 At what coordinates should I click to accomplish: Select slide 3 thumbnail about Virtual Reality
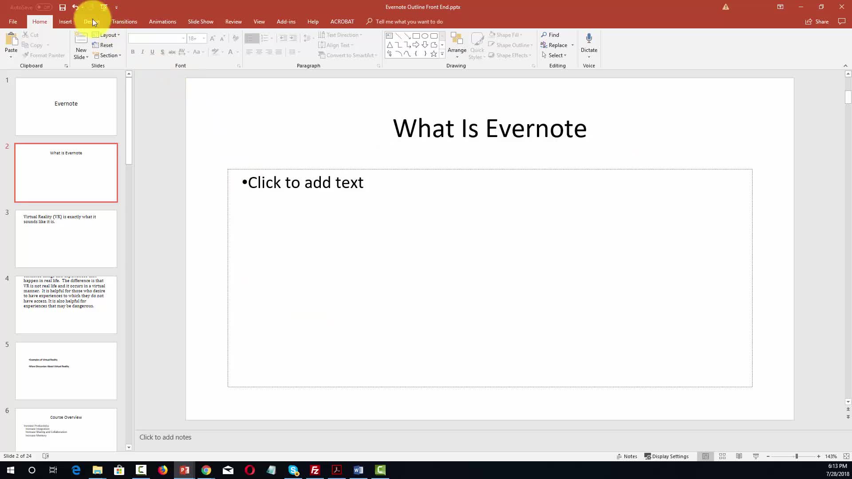click(x=66, y=239)
